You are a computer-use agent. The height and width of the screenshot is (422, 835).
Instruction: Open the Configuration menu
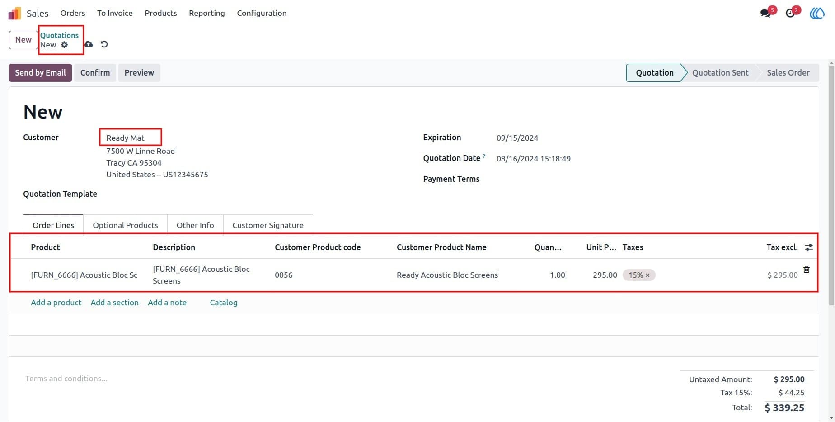[x=262, y=13]
